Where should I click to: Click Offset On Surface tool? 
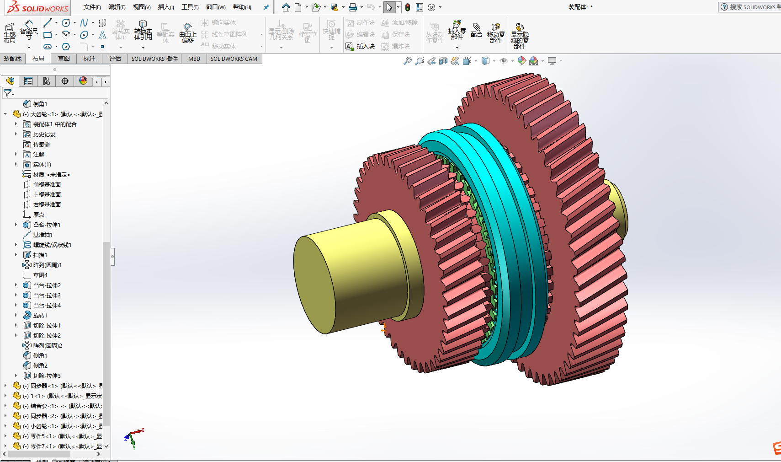pos(187,32)
